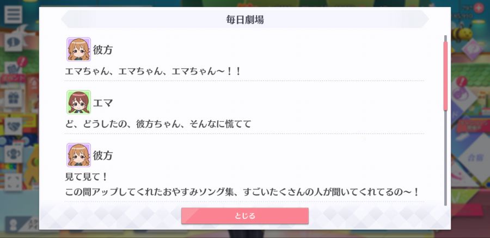This screenshot has width=490, height=238.
Task: Click the lower scrollbar track below the pink thumb
Action: [x=445, y=158]
